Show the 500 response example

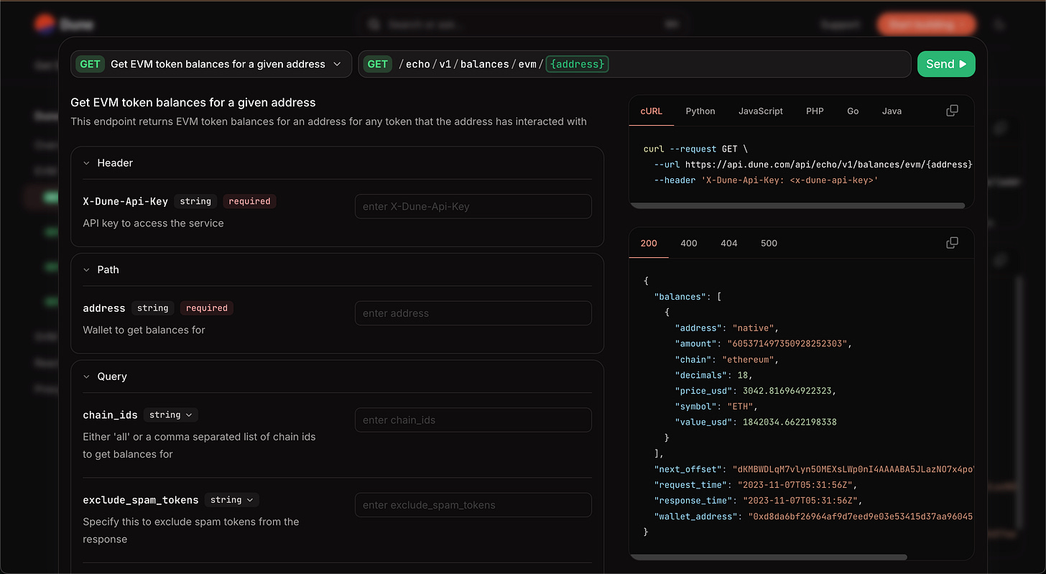769,244
